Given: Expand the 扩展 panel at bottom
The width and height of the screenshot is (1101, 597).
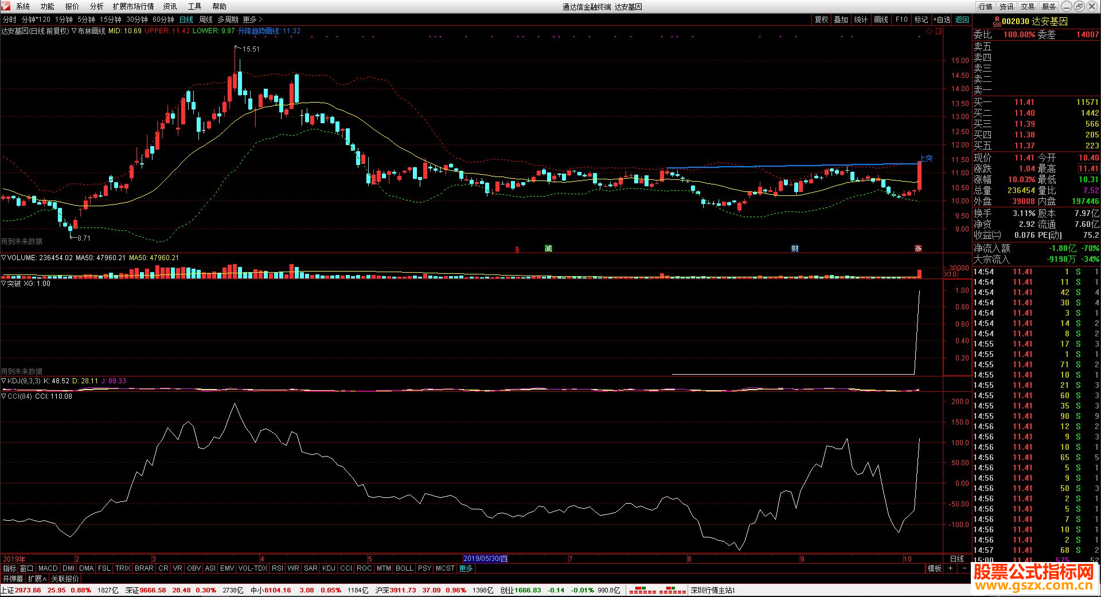Looking at the screenshot, I should pos(37,579).
